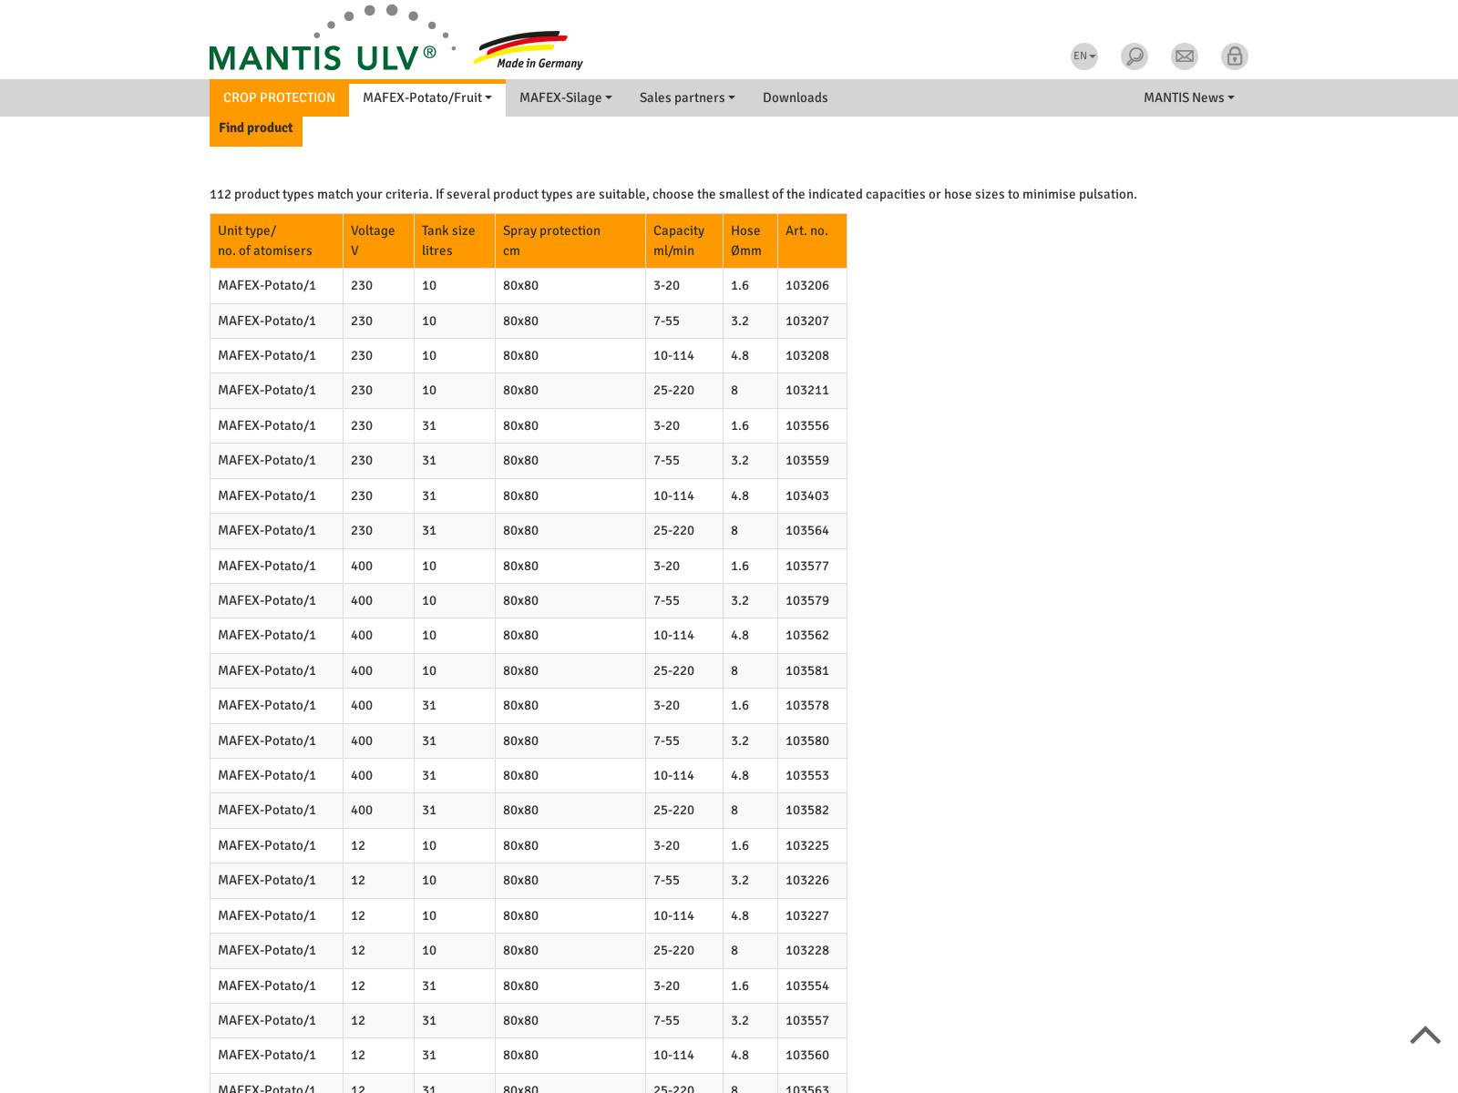The width and height of the screenshot is (1458, 1093).
Task: Click the Hose Ømm column header
Action: click(x=751, y=240)
